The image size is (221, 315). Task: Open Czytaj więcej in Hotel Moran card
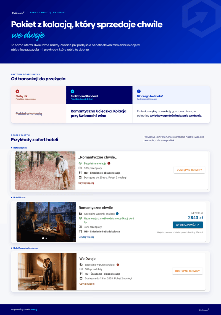pyautogui.click(x=86, y=237)
